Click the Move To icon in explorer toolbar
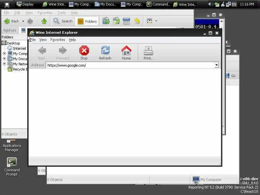The width and height of the screenshot is (260, 195). coord(106,21)
